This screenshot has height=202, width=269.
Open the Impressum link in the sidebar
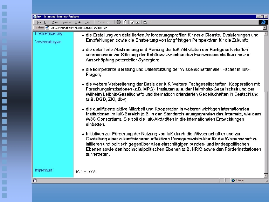click(x=43, y=170)
